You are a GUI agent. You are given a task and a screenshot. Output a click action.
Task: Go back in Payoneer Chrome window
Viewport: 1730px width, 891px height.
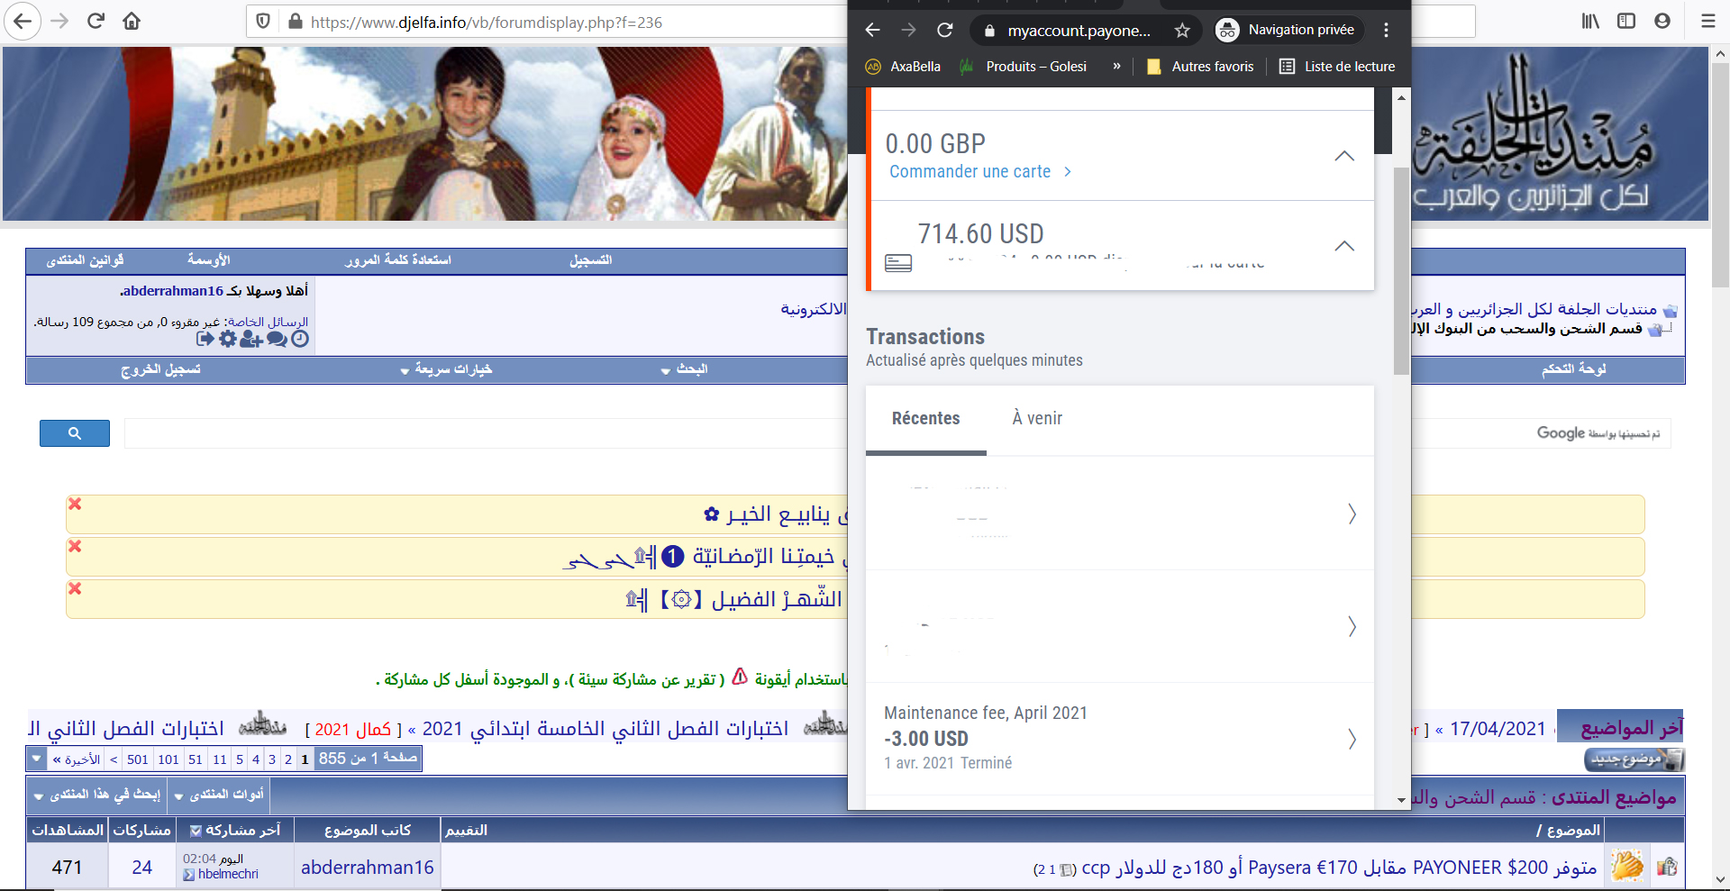click(x=872, y=30)
